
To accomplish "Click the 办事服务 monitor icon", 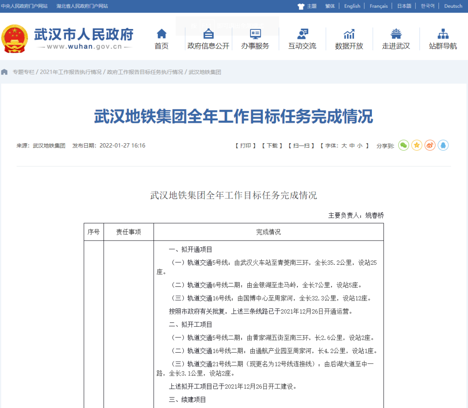I will coord(255,34).
